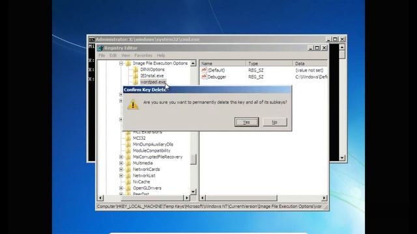The width and height of the screenshot is (417, 234).
Task: Cancel deletion with the No button
Action: coord(275,122)
